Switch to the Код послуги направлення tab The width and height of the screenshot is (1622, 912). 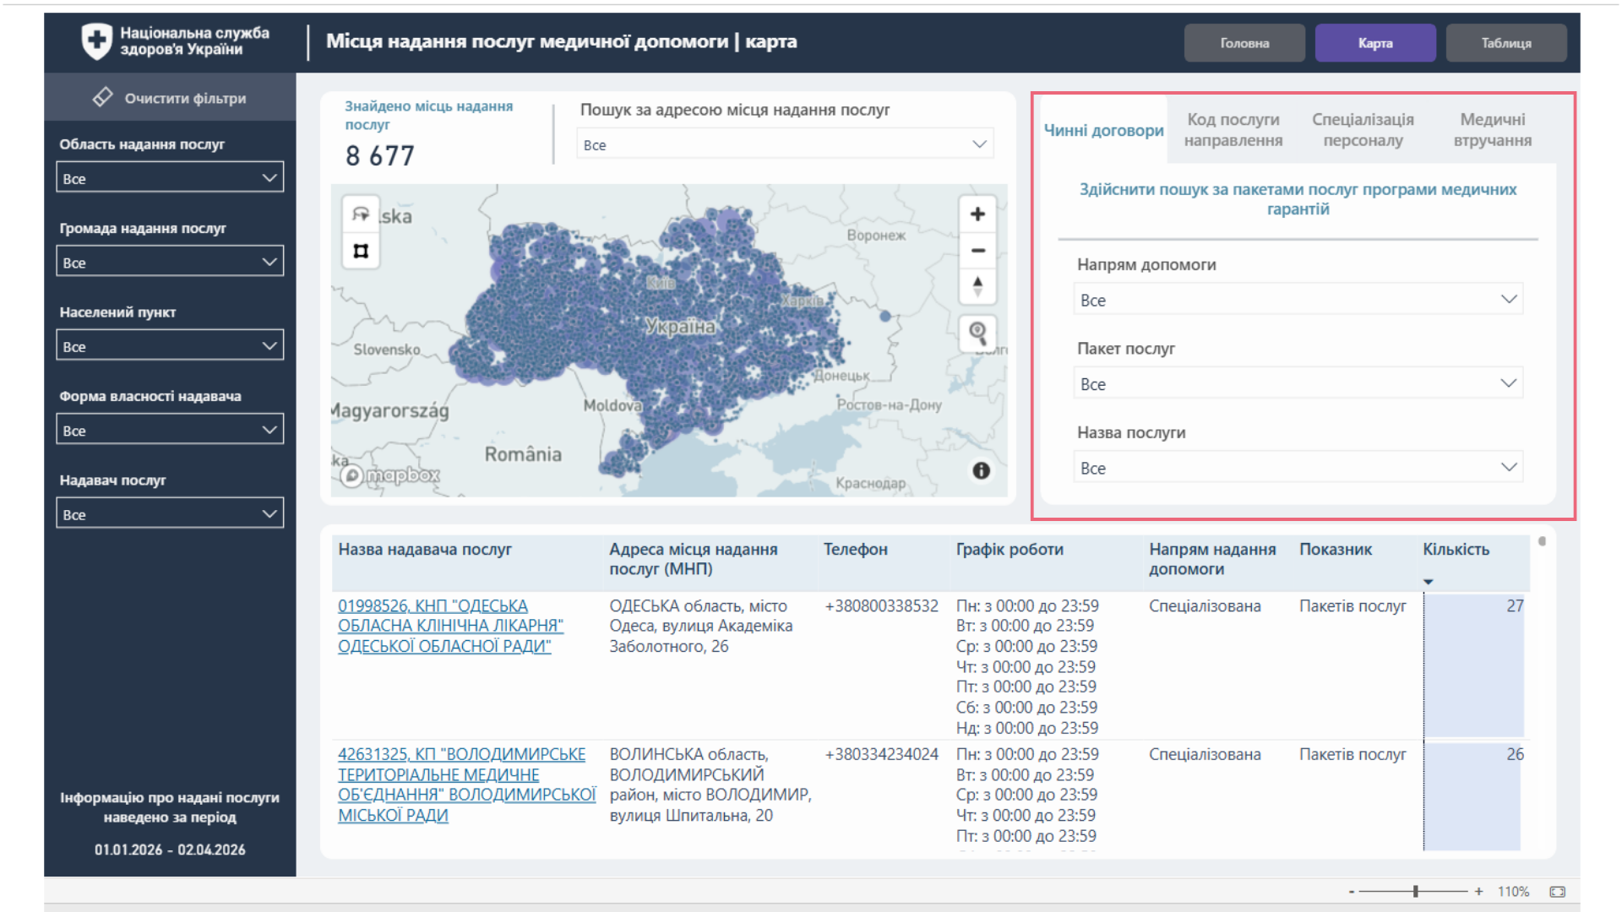[1233, 130]
